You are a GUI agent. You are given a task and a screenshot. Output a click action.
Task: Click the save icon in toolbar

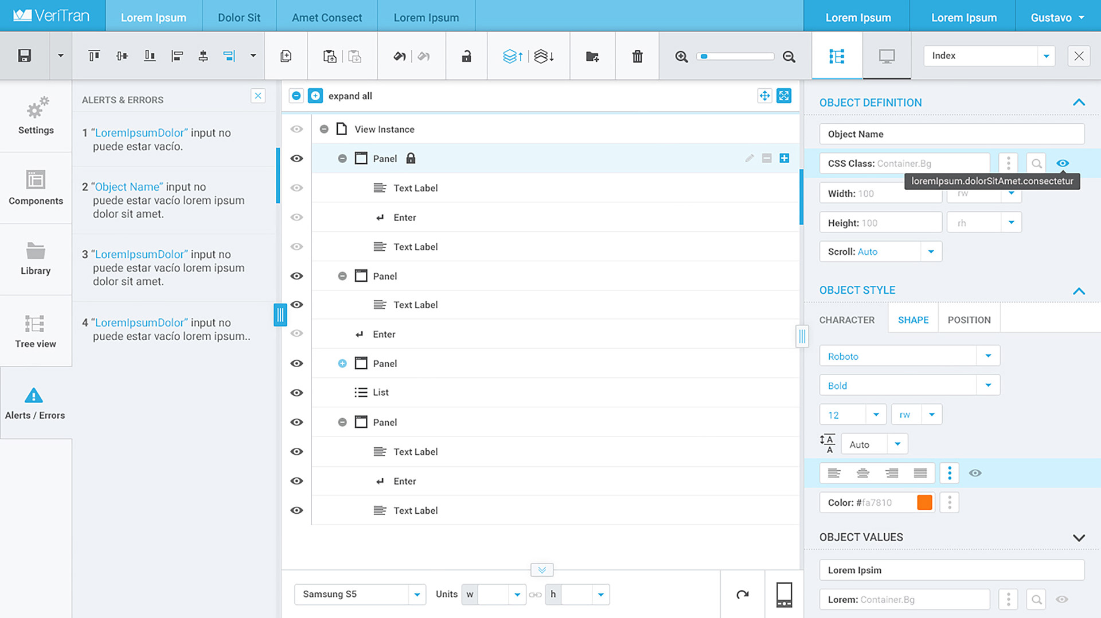pyautogui.click(x=24, y=56)
